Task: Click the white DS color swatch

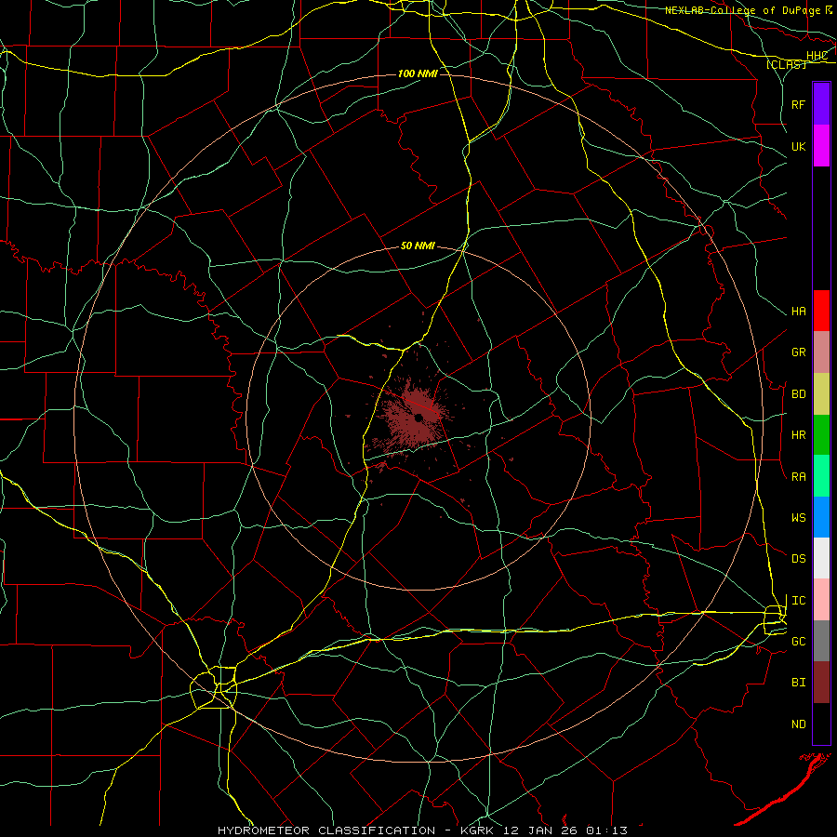Action: pos(821,558)
